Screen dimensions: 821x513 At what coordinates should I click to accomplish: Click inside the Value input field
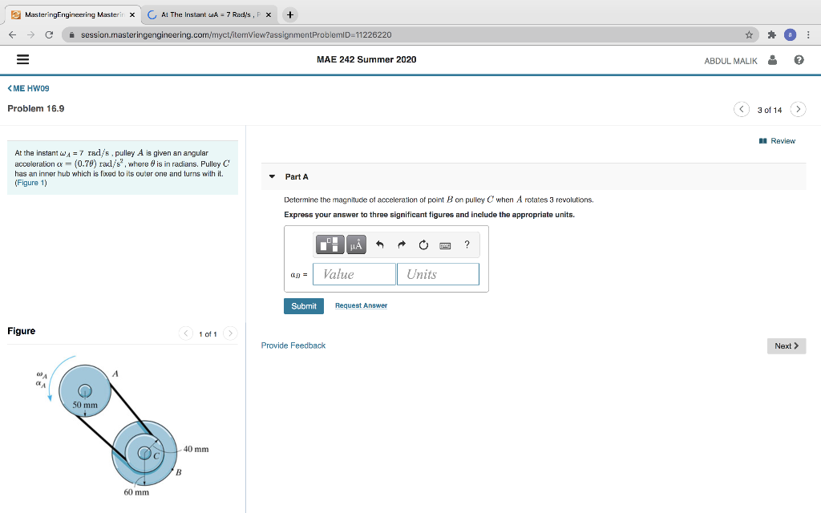click(x=354, y=273)
